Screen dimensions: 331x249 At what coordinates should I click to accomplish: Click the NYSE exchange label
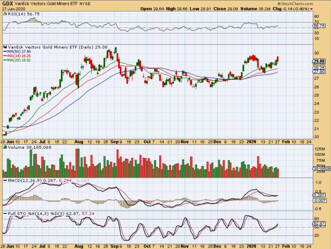(x=85, y=4)
